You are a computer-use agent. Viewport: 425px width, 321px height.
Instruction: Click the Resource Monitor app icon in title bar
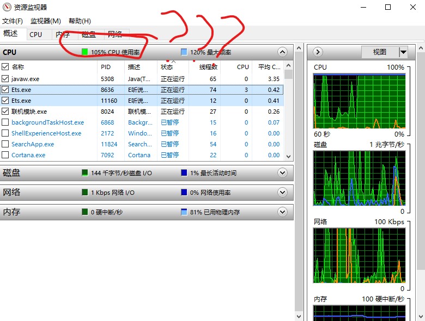(7, 7)
